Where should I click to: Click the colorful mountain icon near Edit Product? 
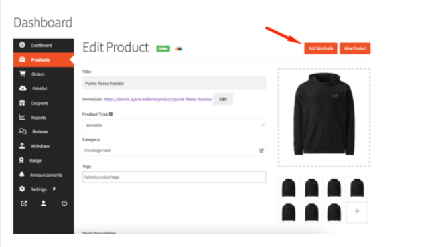point(179,48)
